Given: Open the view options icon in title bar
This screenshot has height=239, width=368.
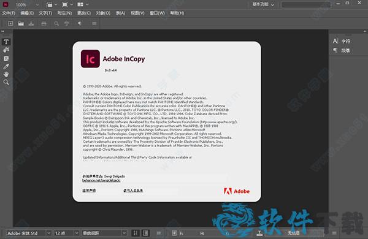Looking at the screenshot, I should pyautogui.click(x=50, y=4).
